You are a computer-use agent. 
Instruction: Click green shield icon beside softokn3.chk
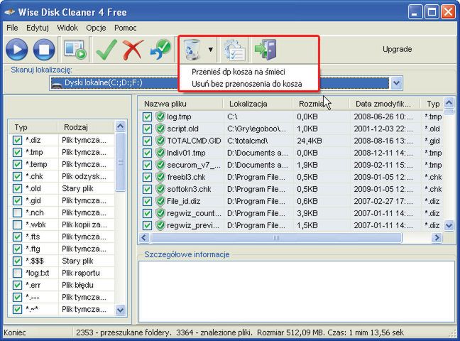(160, 189)
